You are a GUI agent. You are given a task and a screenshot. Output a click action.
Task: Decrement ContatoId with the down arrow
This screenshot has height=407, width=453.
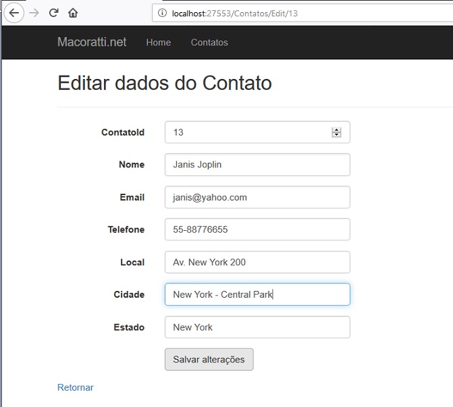[x=336, y=135]
